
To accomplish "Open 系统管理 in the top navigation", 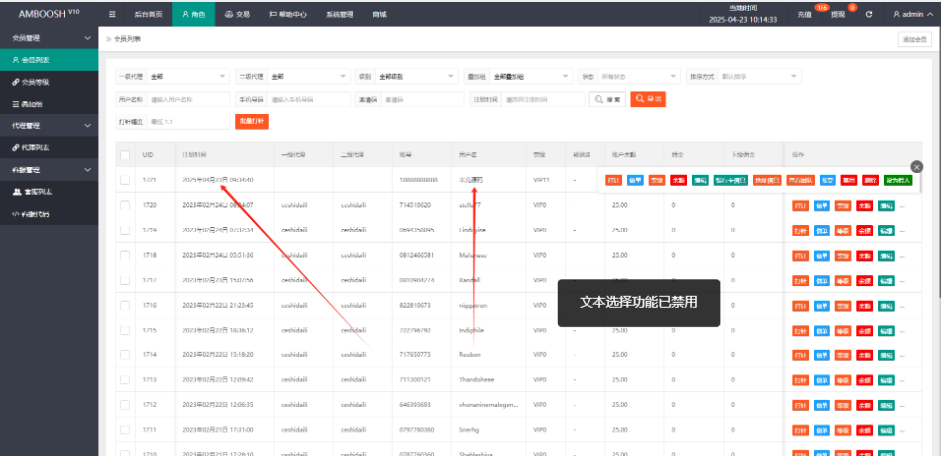I will (340, 14).
